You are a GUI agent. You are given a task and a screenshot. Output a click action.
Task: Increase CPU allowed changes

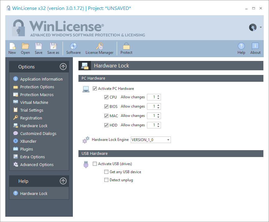158,95
